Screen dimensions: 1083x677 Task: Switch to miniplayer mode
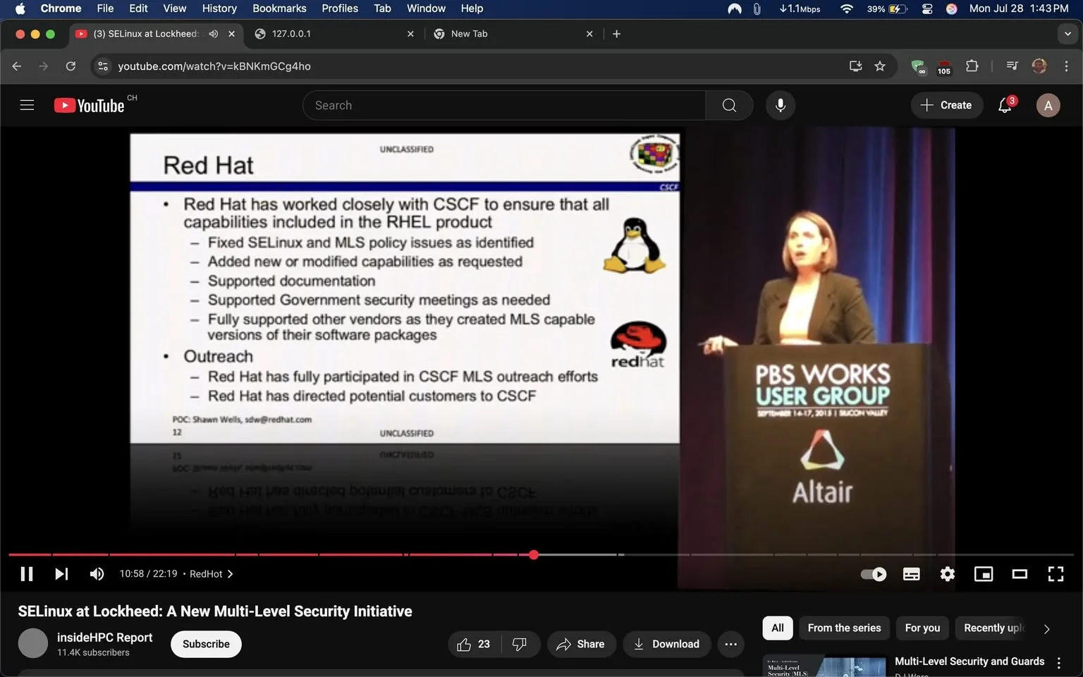983,573
